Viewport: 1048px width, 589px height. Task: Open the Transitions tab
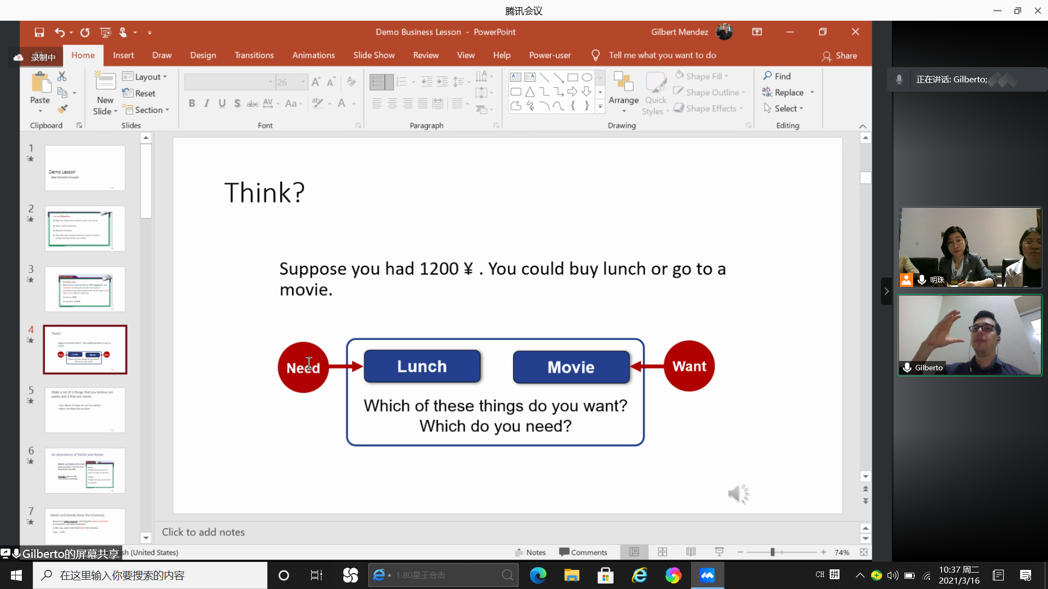click(254, 55)
